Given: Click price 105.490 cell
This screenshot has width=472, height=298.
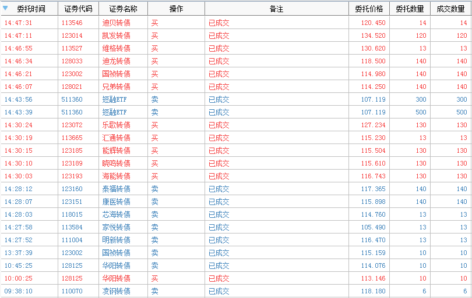Looking at the screenshot, I should 374,227.
